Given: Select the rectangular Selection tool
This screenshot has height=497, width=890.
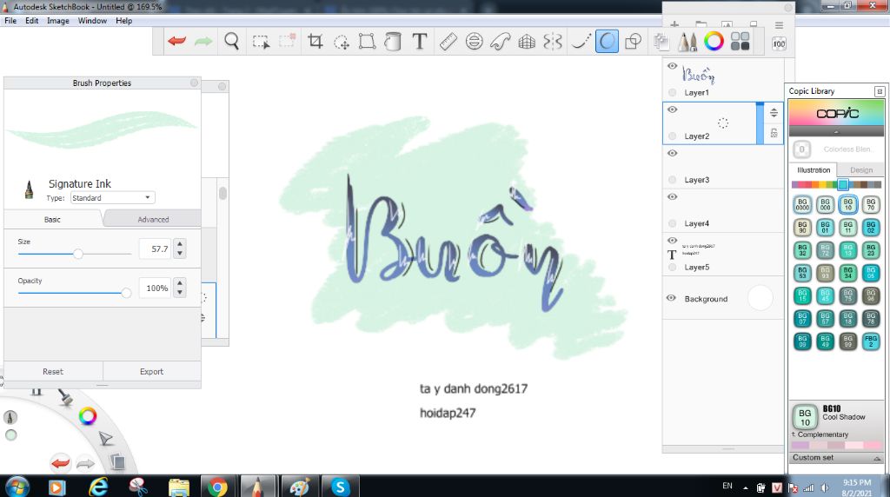Looking at the screenshot, I should point(261,42).
